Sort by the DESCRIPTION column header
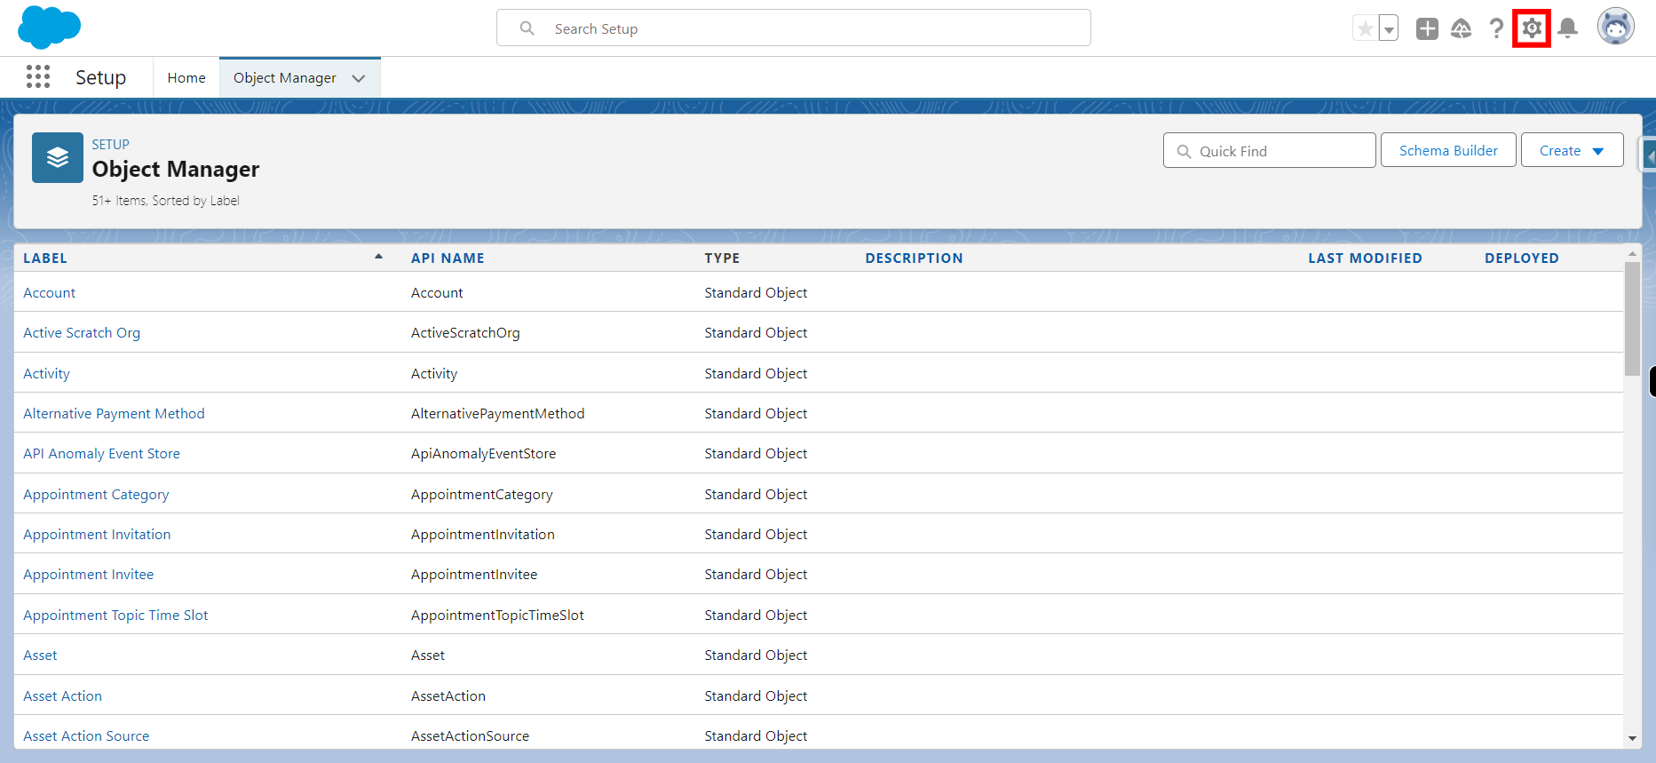Screen dimensions: 1656x763 pos(914,258)
